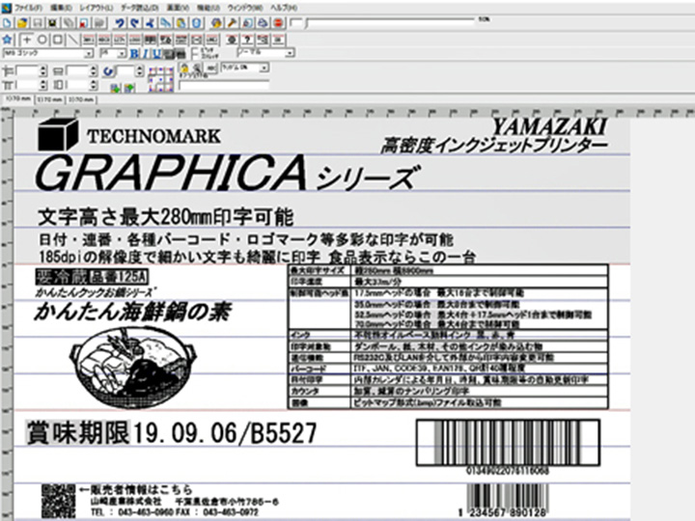Open the レイアウト(L) menu
Viewport: 695px width, 521px height.
pos(97,8)
